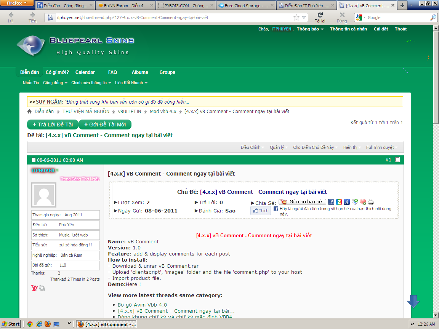Click the Zing share icon

click(x=339, y=202)
